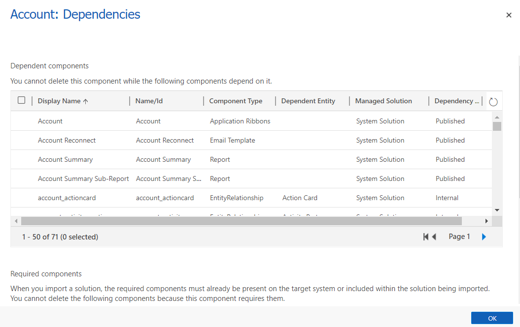Go to the previous page of results
Screen dimensions: 520x327
coord(434,237)
